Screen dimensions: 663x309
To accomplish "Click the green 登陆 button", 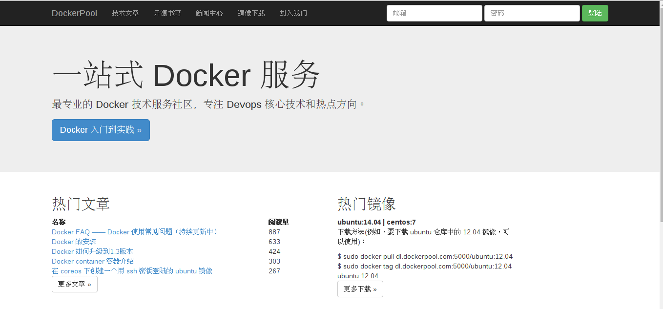I will 595,13.
